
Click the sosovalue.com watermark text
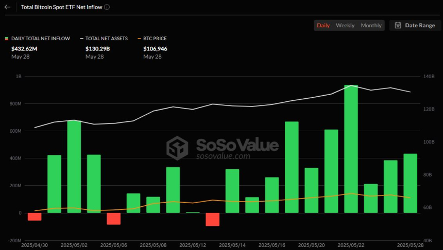point(223,156)
